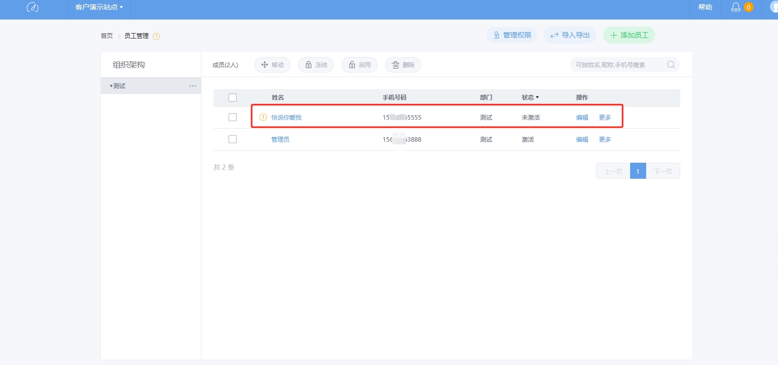Click the user avatar in top right
Viewport: 778px width, 365px height.
click(x=773, y=7)
